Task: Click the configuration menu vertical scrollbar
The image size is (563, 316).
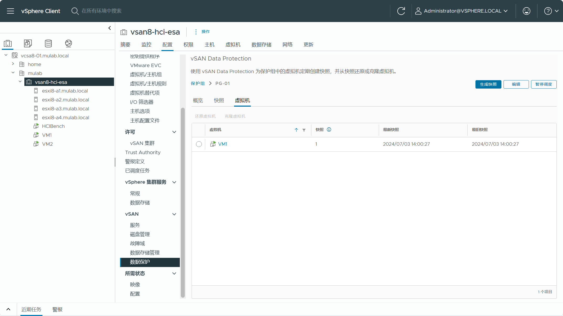Action: coord(183,203)
